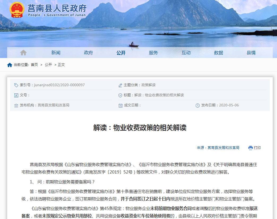Click the document icon beside 文号

16,95
